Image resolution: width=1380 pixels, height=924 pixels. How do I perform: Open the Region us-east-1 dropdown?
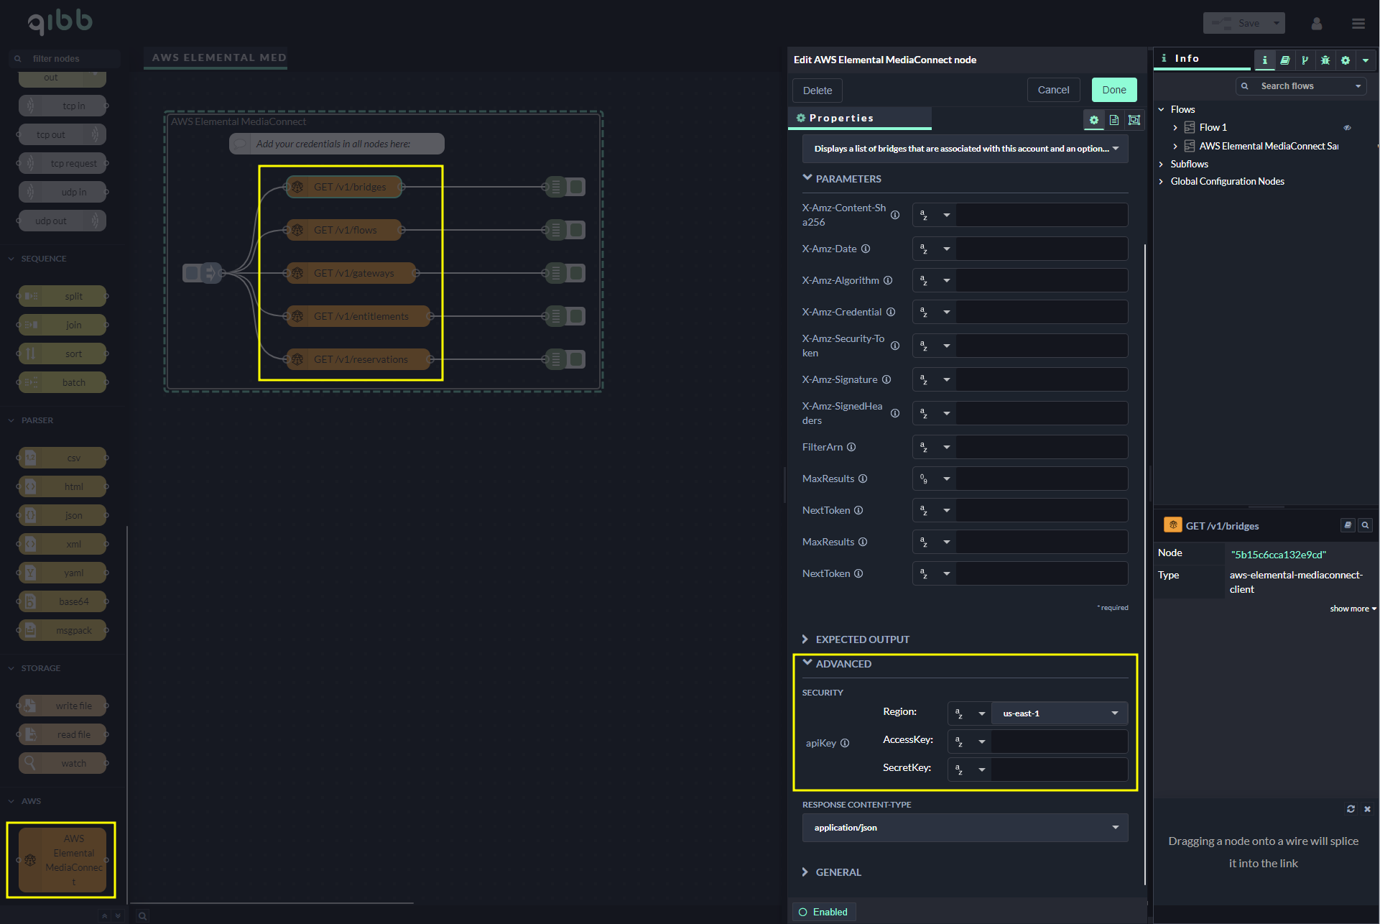click(x=1059, y=713)
